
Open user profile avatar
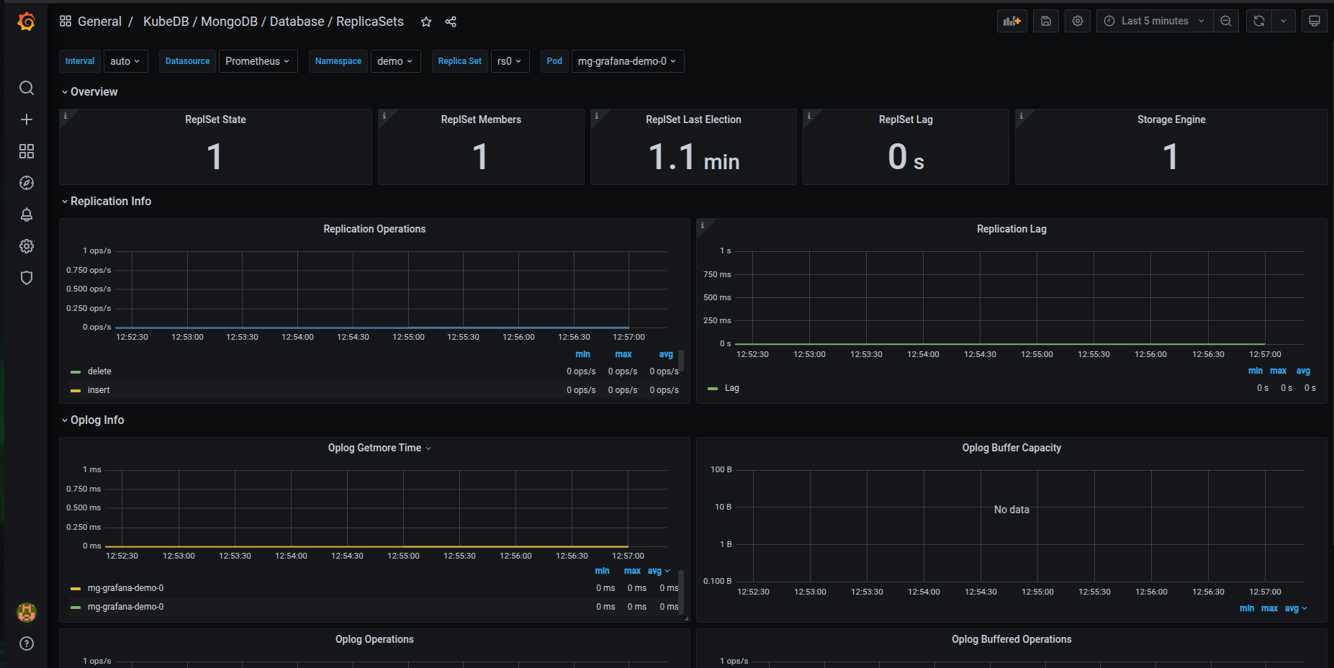27,613
